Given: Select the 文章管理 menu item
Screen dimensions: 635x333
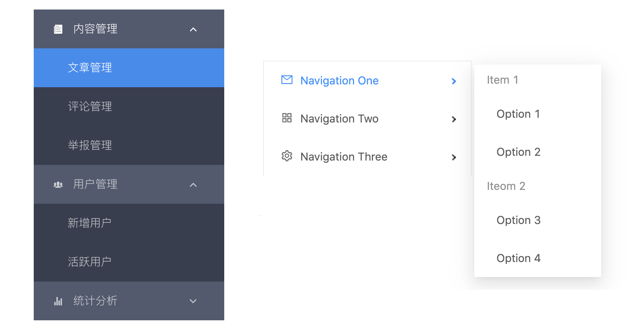Looking at the screenshot, I should click(x=90, y=68).
